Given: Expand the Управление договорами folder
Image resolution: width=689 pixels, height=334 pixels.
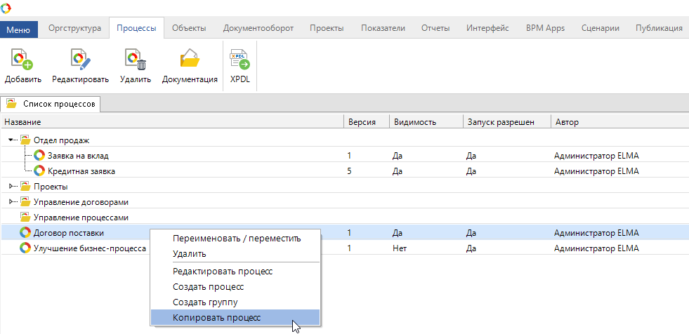Looking at the screenshot, I should [11, 202].
